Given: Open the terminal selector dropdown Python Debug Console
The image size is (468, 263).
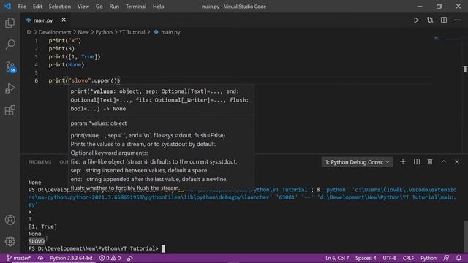Looking at the screenshot, I should pos(357,162).
